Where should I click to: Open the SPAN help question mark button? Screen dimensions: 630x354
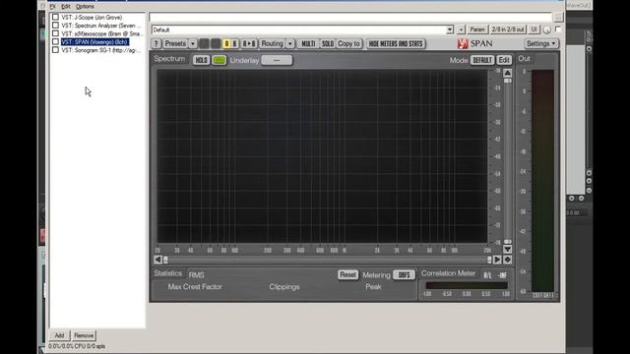click(156, 43)
